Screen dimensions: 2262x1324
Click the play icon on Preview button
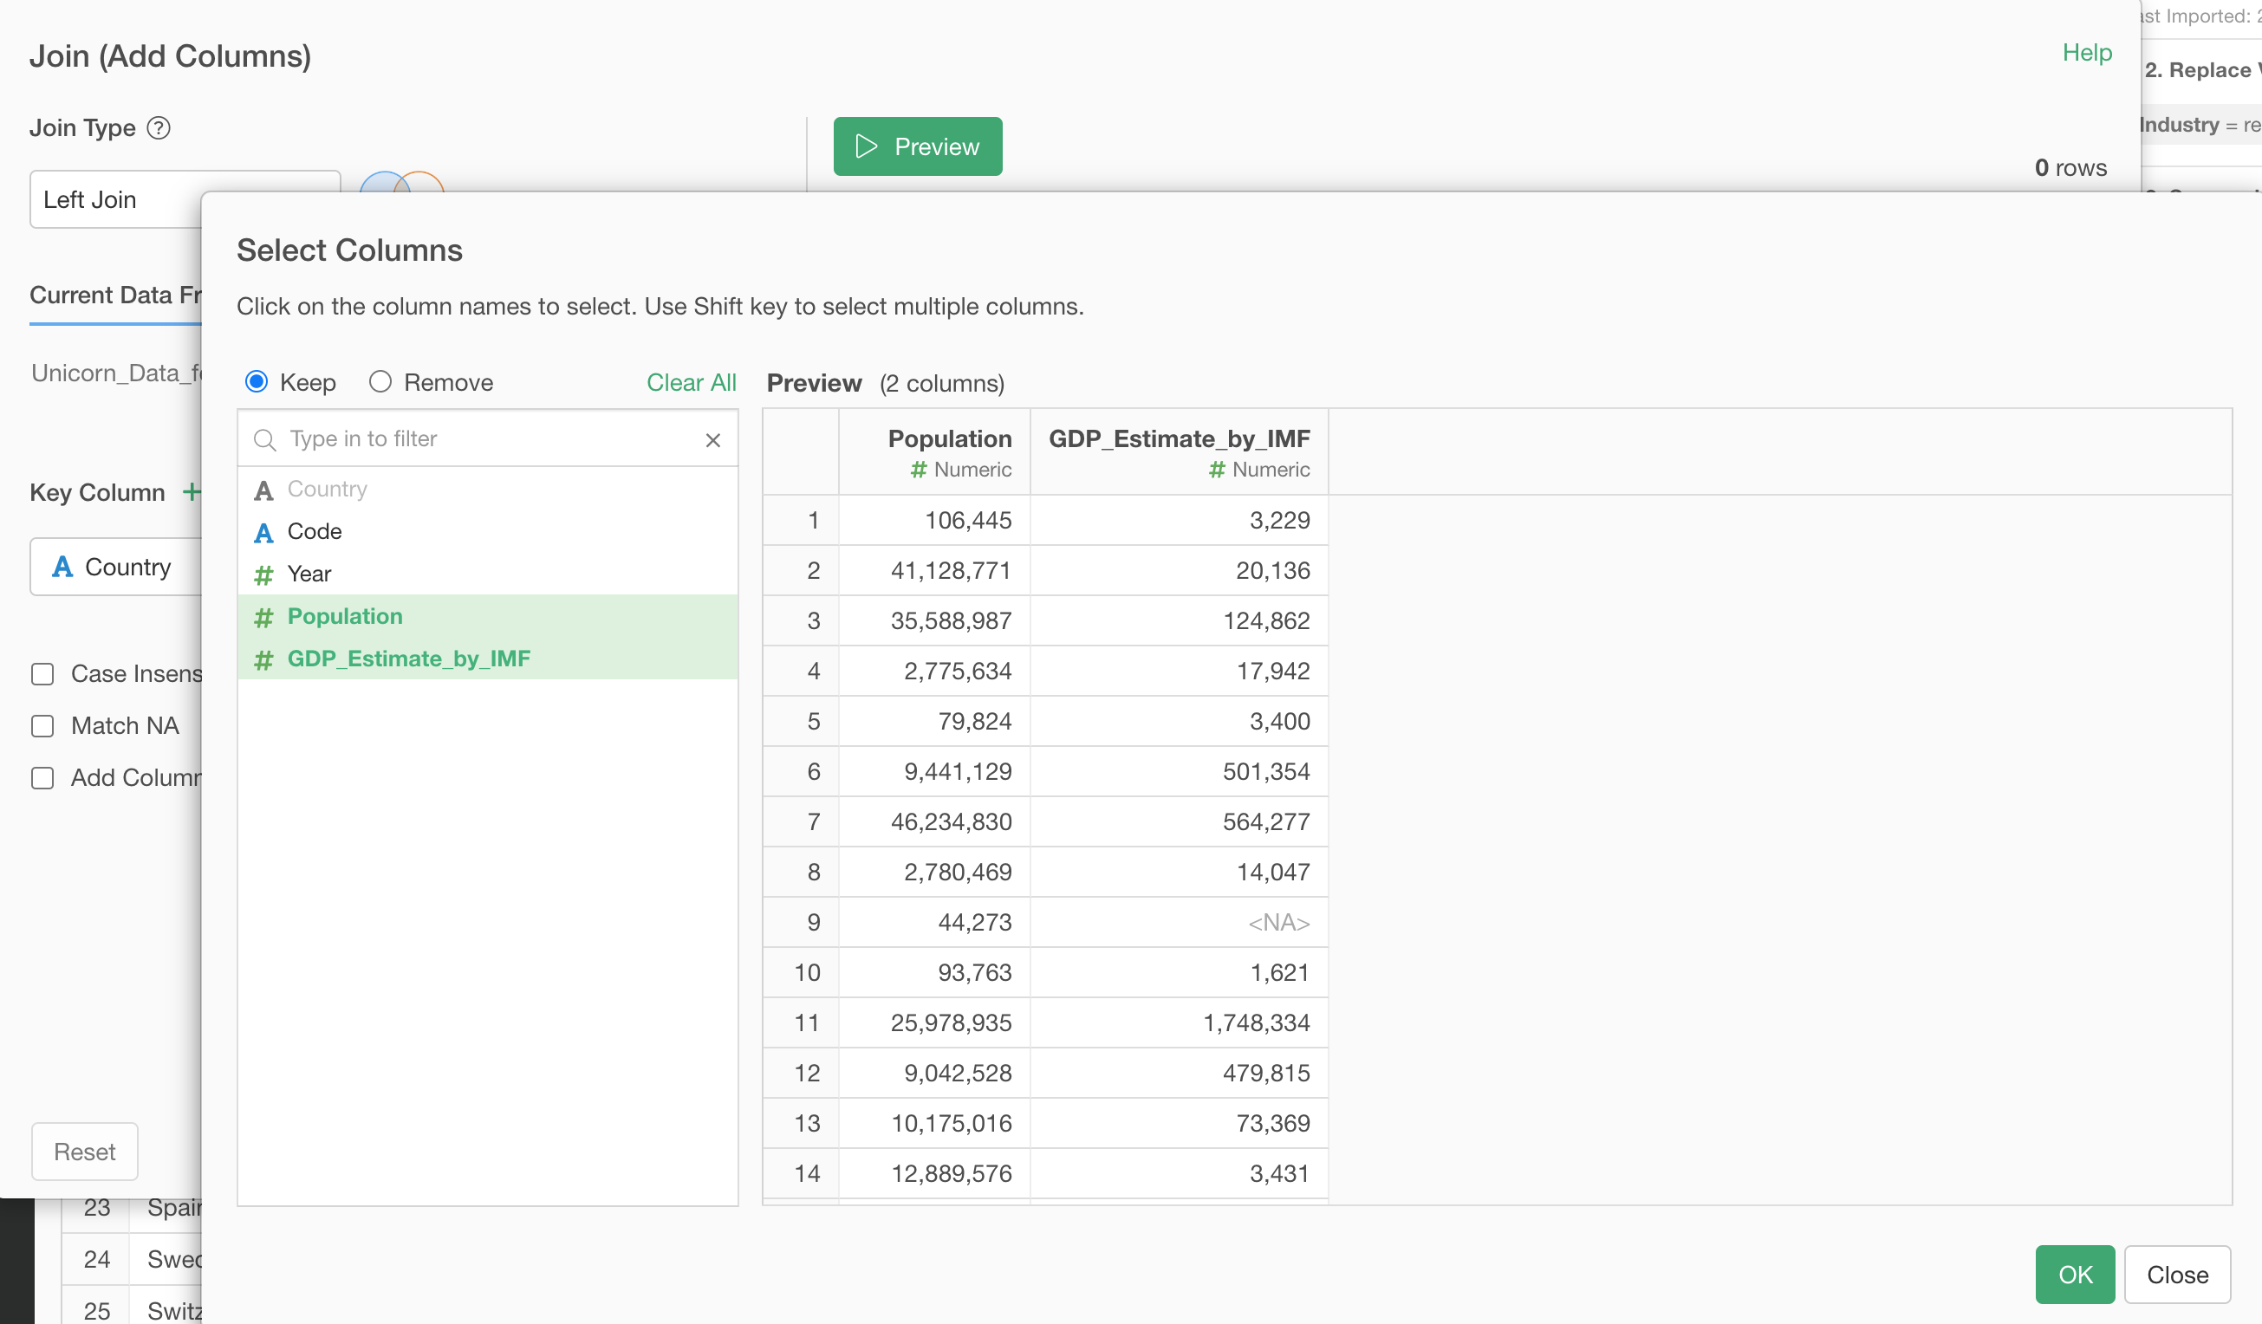coord(866,146)
